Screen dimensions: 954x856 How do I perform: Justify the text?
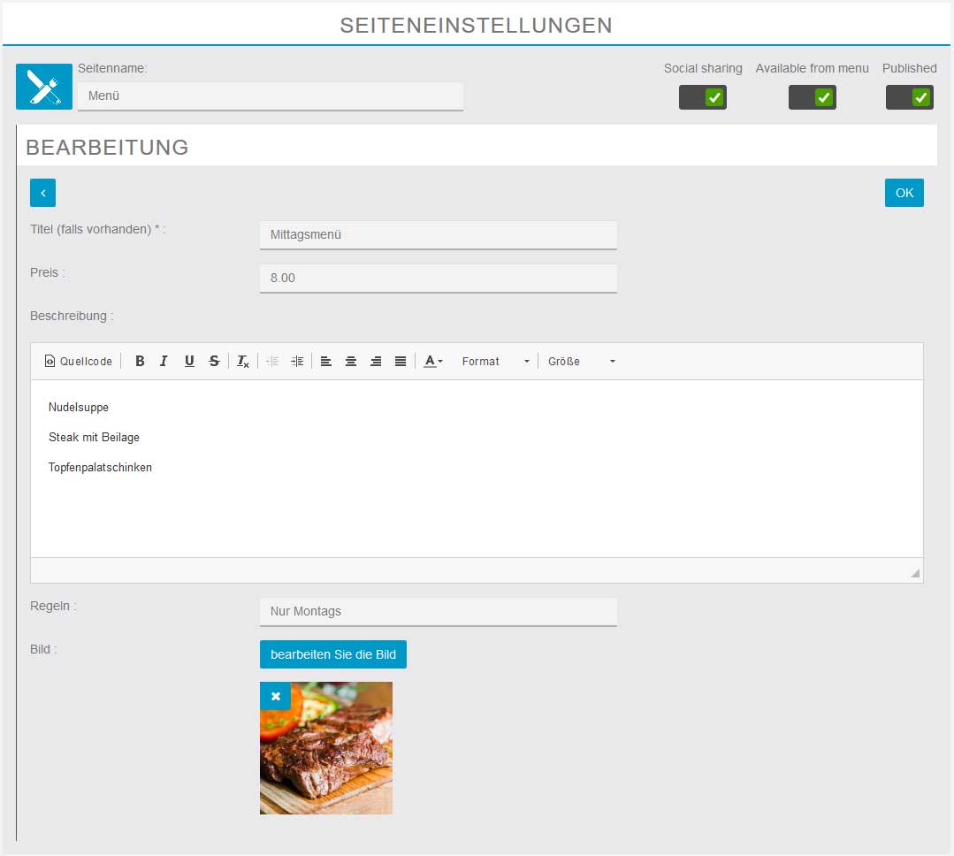[401, 362]
